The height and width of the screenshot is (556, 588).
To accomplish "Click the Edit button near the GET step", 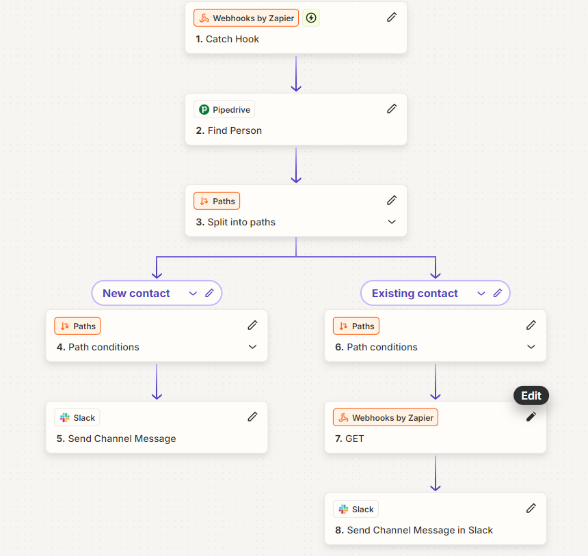I will 531,395.
